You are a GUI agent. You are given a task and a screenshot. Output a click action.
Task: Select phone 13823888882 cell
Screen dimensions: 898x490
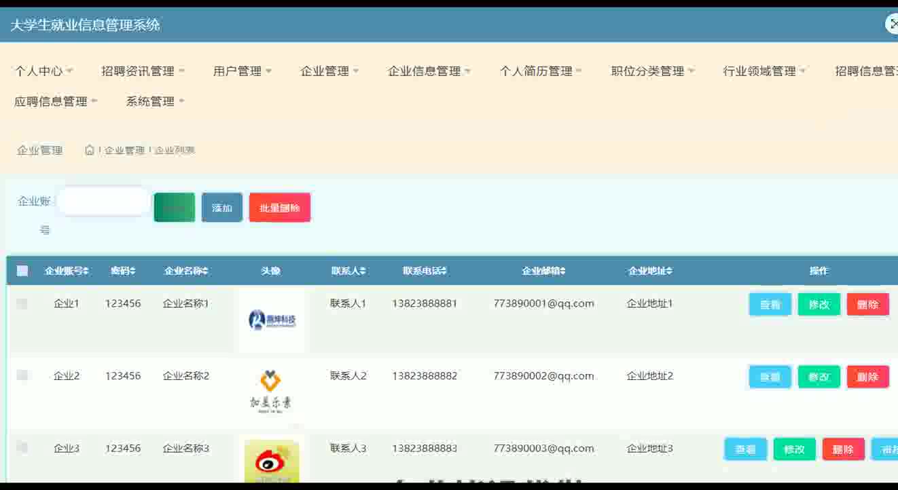click(425, 375)
